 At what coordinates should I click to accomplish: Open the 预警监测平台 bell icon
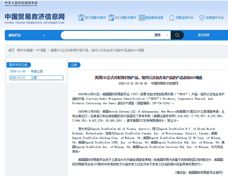(x=172, y=18)
